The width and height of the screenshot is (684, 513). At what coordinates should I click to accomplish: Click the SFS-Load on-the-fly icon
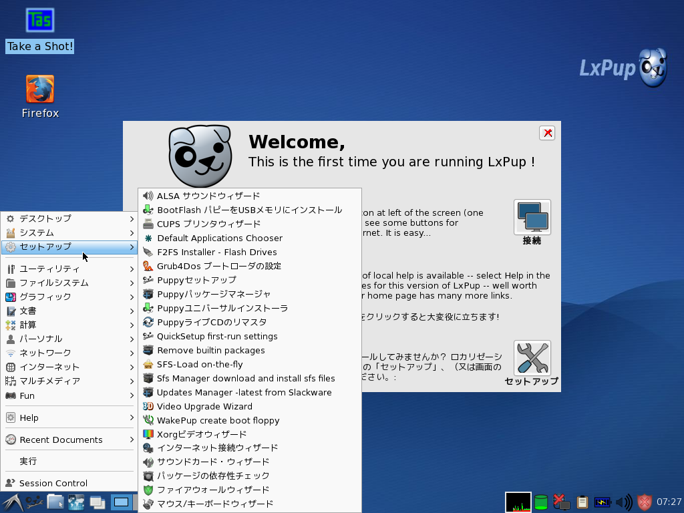pyautogui.click(x=148, y=364)
